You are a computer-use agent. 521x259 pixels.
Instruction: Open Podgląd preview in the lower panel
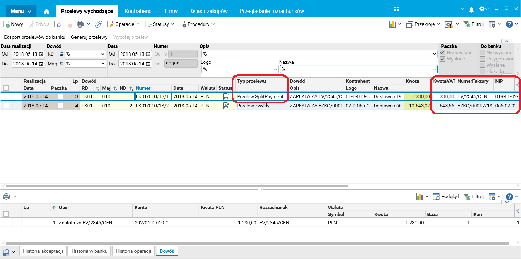coord(446,196)
